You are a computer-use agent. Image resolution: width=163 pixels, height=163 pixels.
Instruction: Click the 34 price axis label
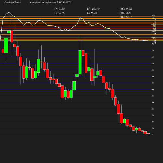click(153, 102)
